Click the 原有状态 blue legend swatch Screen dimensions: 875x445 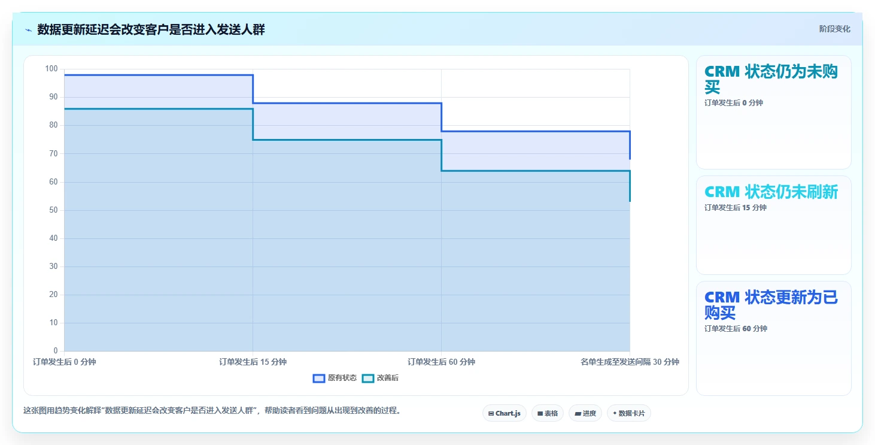pyautogui.click(x=319, y=378)
